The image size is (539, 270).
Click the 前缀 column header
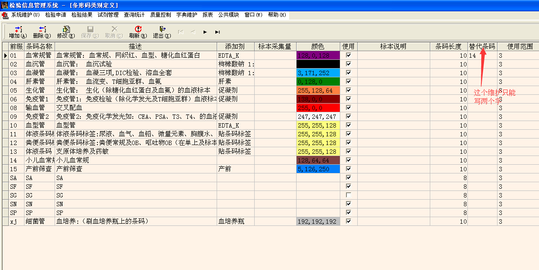point(17,47)
